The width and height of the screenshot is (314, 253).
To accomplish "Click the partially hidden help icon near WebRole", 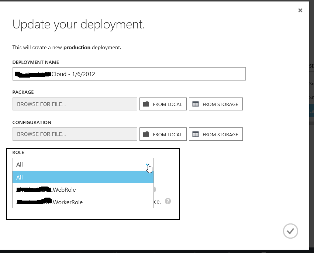I will pos(155,189).
